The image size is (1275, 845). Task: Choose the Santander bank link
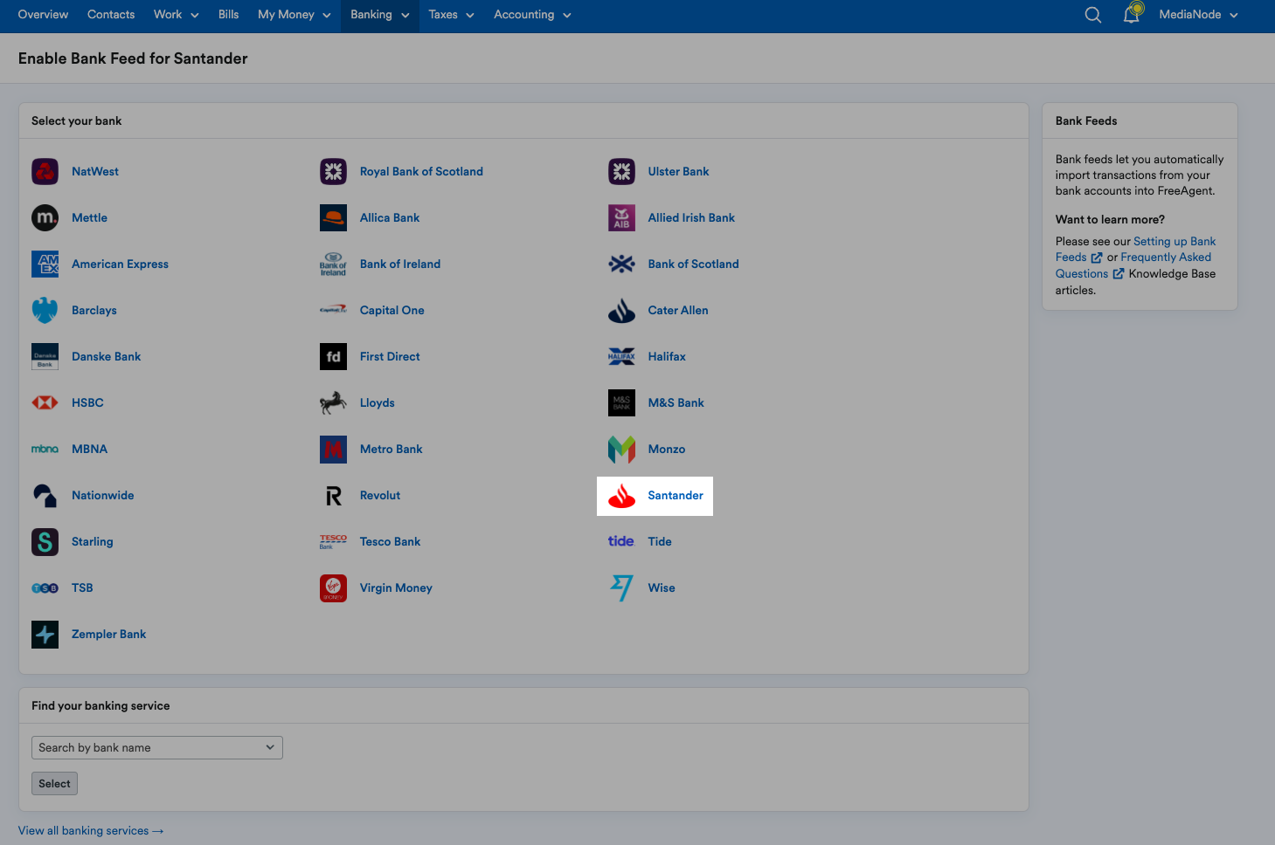(676, 496)
